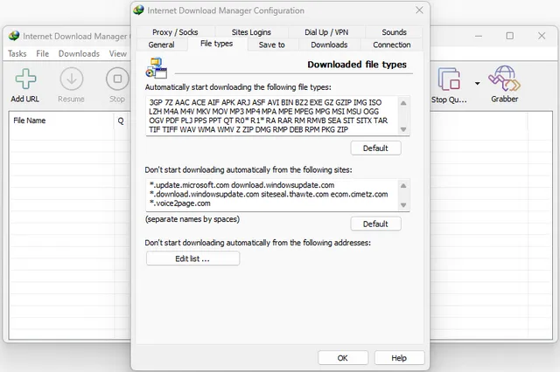560x372 pixels.
Task: Expand the Stop Queue dropdown arrow
Action: point(477,84)
